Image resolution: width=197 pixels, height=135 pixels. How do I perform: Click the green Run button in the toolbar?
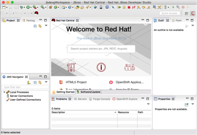28,7
